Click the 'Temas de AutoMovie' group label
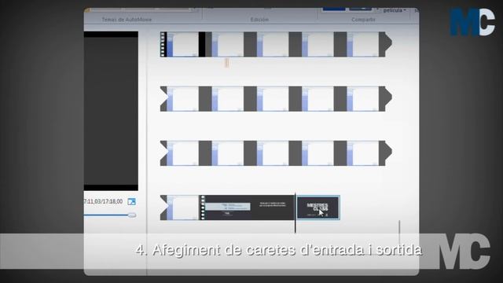The height and width of the screenshot is (283, 503). coord(127,20)
